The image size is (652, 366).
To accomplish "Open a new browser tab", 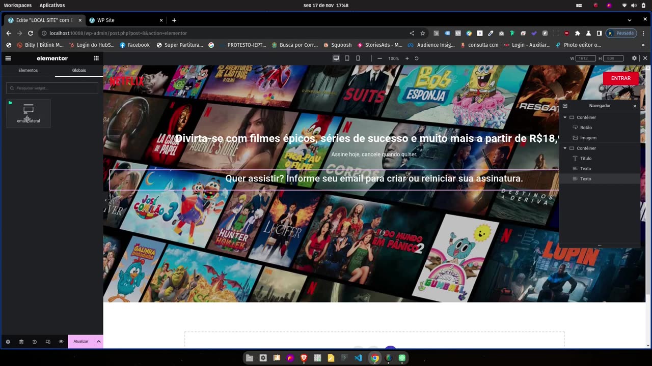I will click(174, 20).
